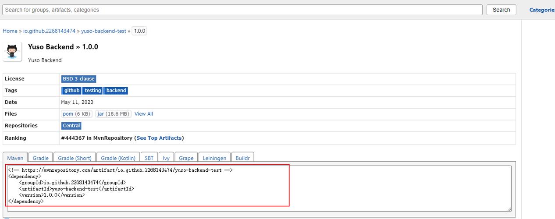Click the Repositories row label
555x219 pixels.
pyautogui.click(x=21, y=126)
